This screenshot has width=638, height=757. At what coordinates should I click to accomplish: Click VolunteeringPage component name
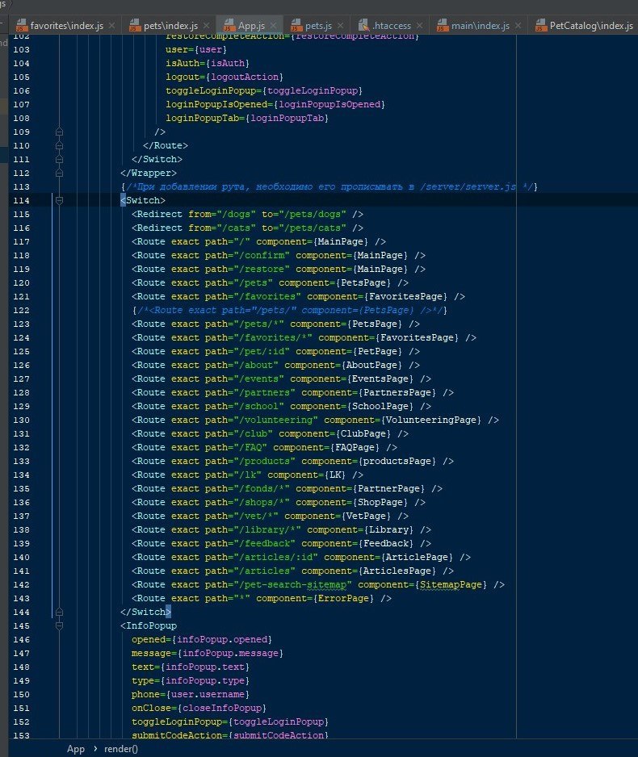(x=430, y=420)
